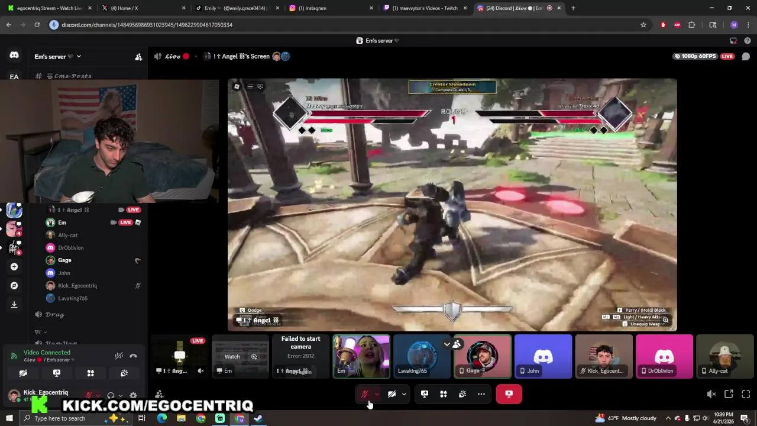Share screen from the call control bar

pyautogui.click(x=425, y=394)
